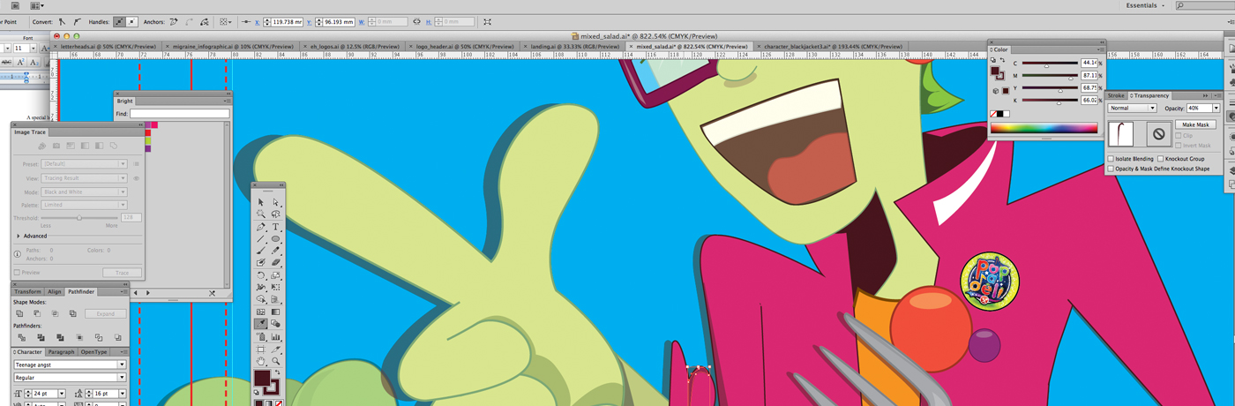
Task: Select the Selection tool (black arrow)
Action: 261,202
